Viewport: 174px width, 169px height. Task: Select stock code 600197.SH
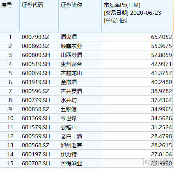point(36,154)
